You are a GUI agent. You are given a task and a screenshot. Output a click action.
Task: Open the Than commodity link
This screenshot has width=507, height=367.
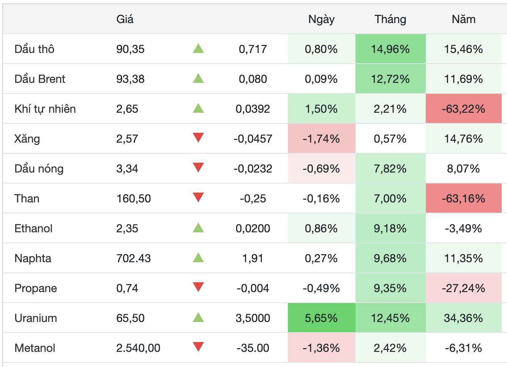coord(27,198)
